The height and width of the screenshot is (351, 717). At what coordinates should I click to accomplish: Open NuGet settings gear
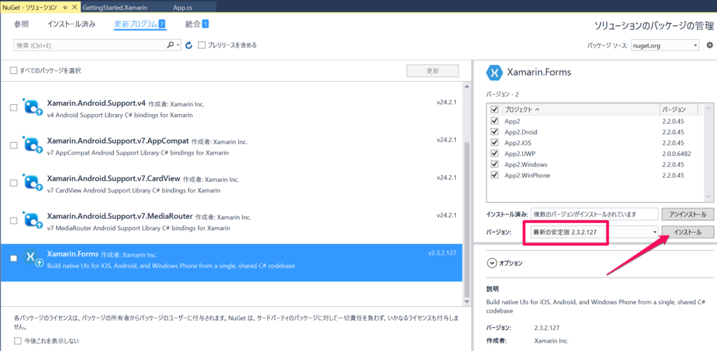710,45
